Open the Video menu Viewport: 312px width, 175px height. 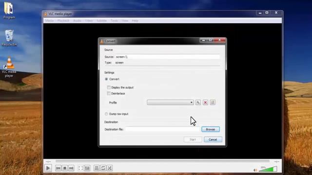[89, 20]
